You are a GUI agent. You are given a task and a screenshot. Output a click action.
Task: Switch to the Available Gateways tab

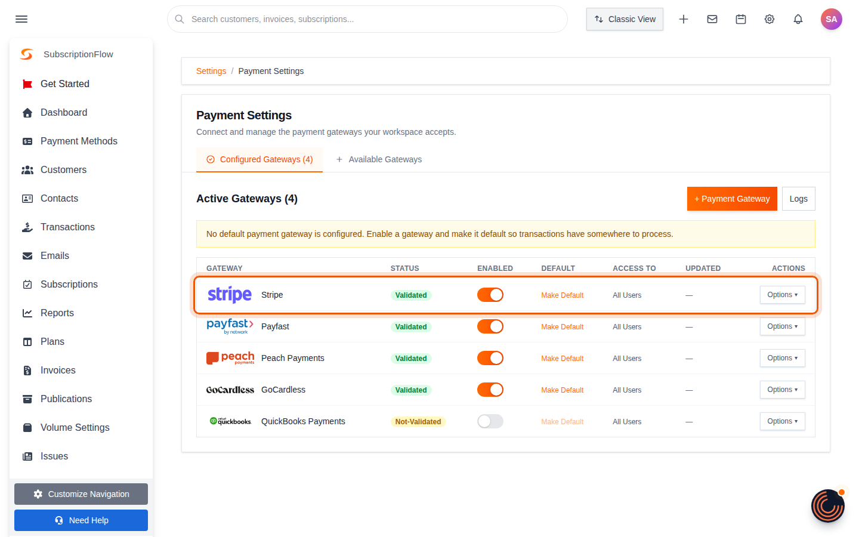tap(379, 159)
